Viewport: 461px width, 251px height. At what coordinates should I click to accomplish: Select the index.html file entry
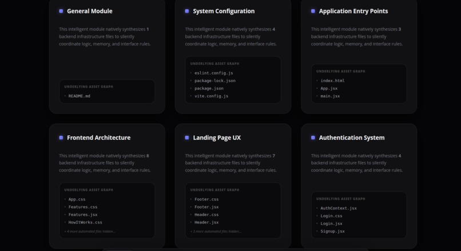(332, 81)
